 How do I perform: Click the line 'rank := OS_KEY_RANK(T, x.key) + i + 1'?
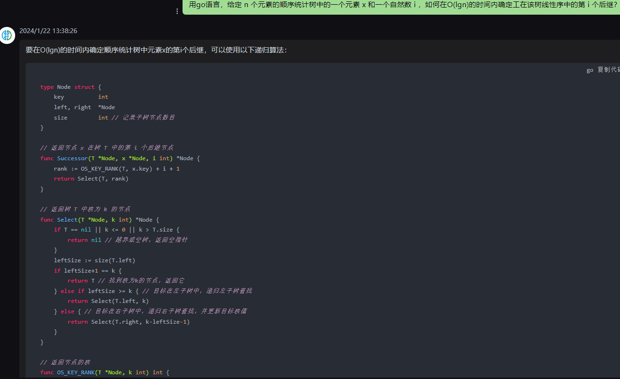[117, 169]
